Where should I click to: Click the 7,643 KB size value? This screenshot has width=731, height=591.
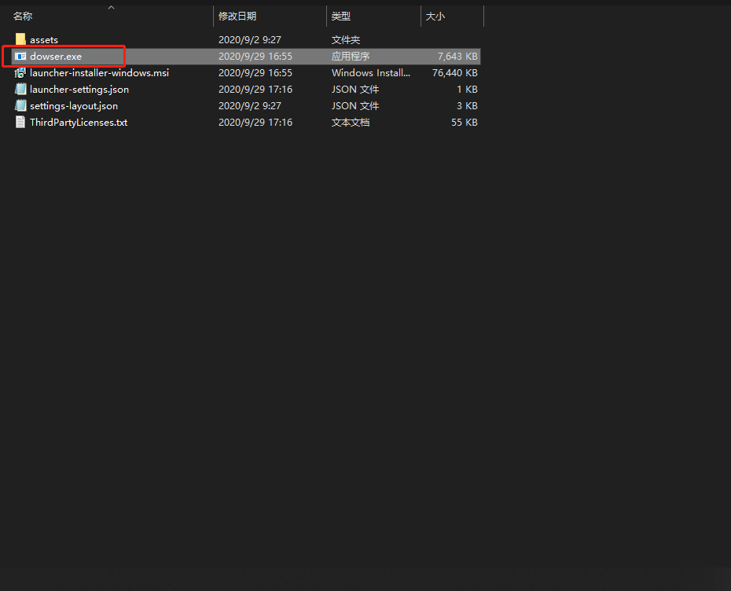click(457, 57)
